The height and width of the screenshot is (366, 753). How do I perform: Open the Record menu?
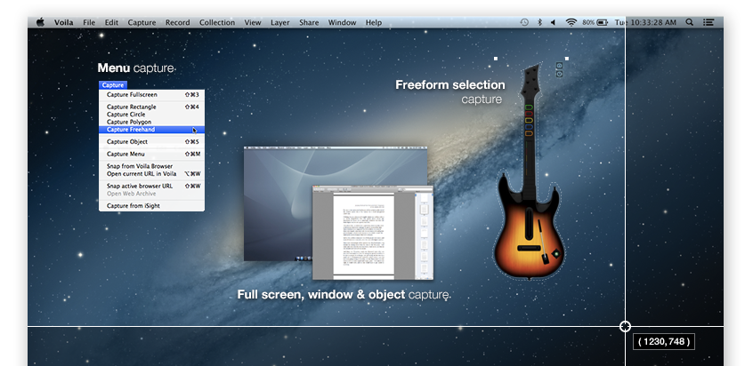point(178,22)
